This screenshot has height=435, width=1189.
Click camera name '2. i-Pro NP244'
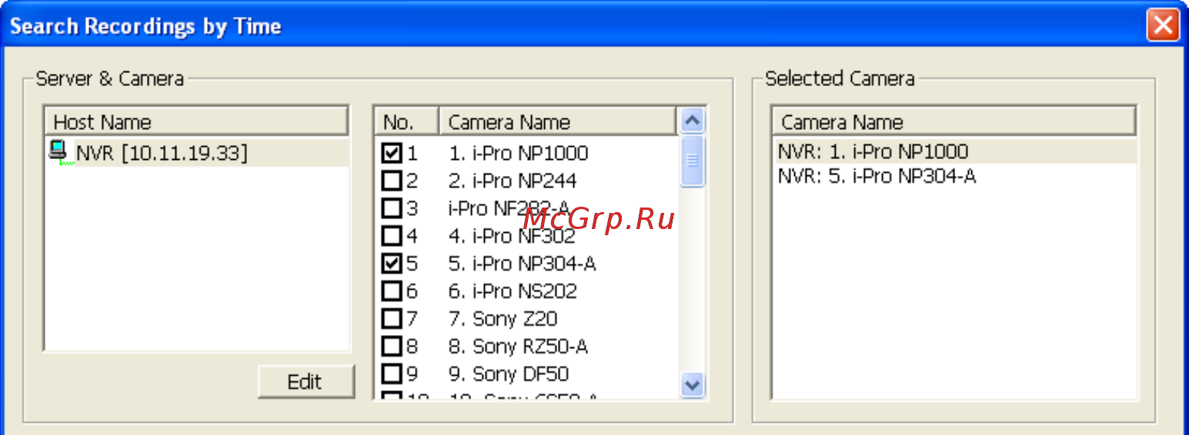click(513, 181)
